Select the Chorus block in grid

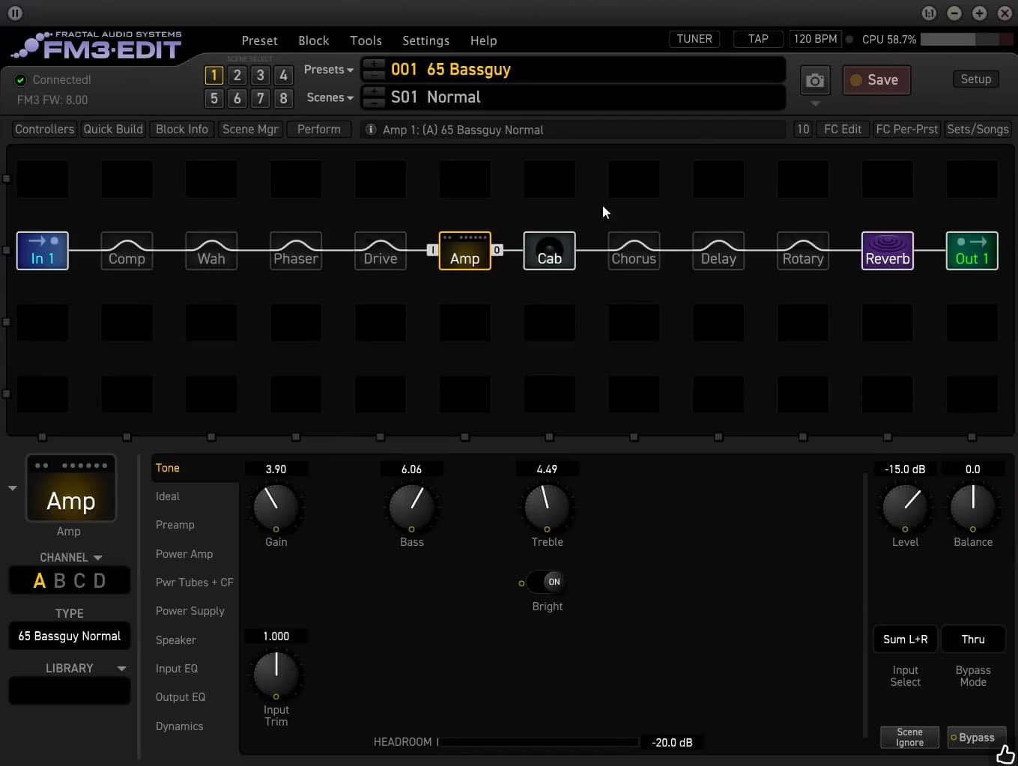coord(634,251)
